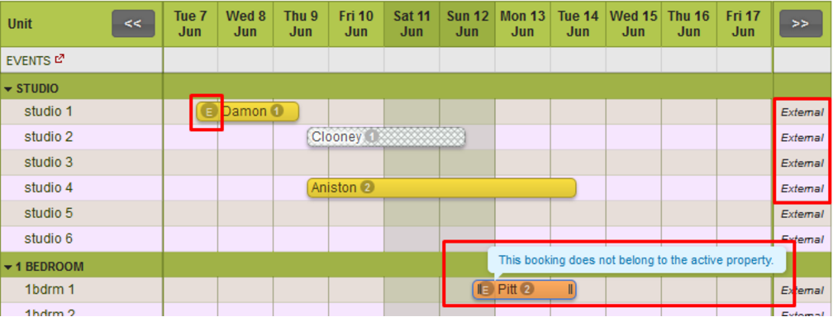
Task: Select the Tue 7 Jun column header
Action: [190, 23]
